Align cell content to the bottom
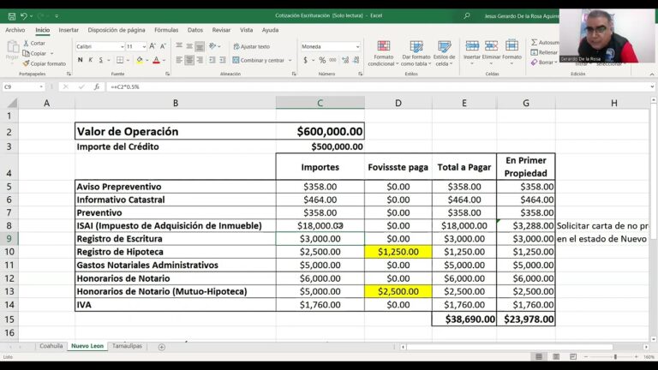This screenshot has height=370, width=658. pyautogui.click(x=200, y=46)
